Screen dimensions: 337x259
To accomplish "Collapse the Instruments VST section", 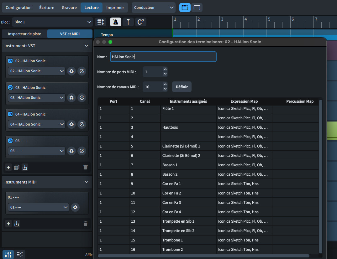I will 87,46.
